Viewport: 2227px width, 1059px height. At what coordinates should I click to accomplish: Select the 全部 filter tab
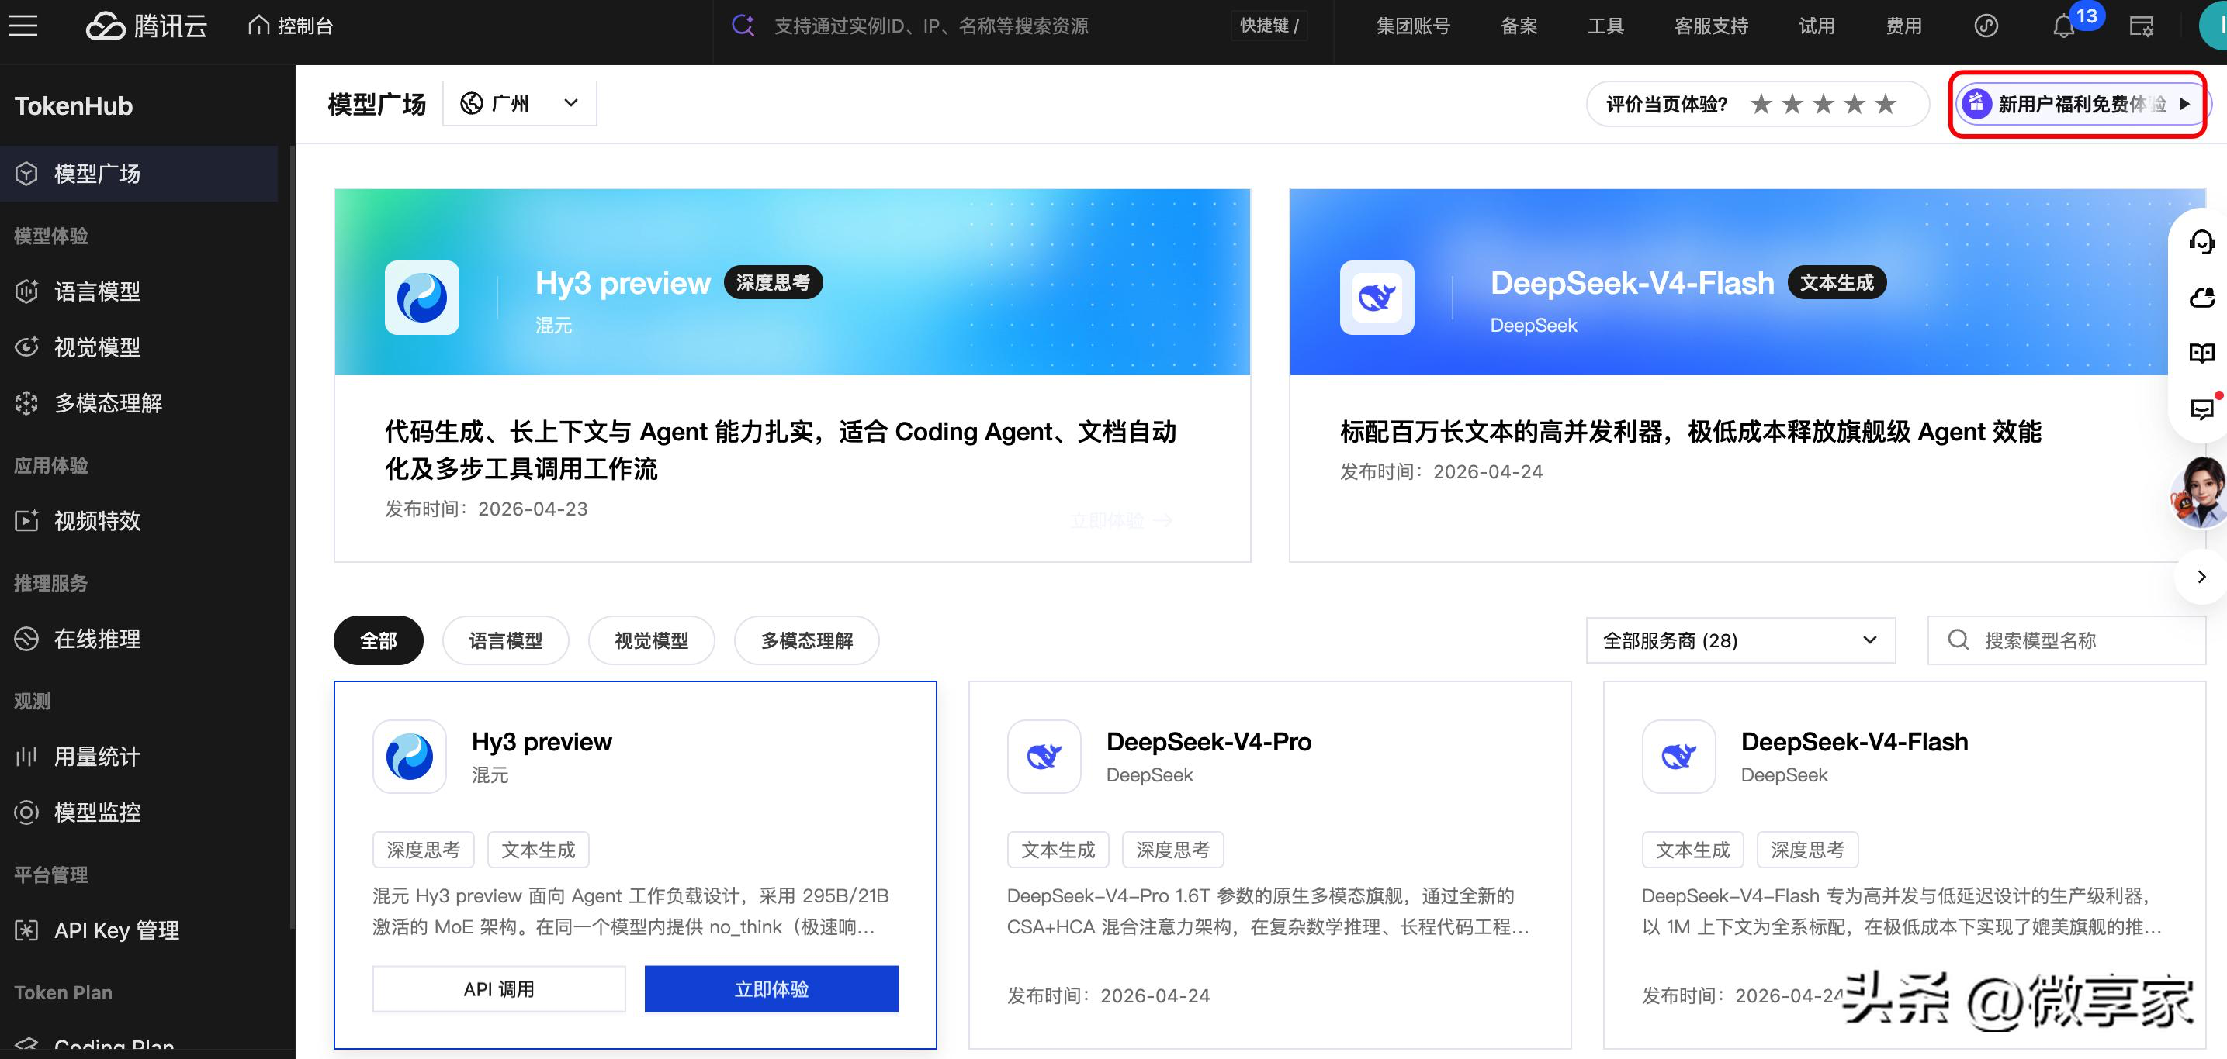[379, 641]
